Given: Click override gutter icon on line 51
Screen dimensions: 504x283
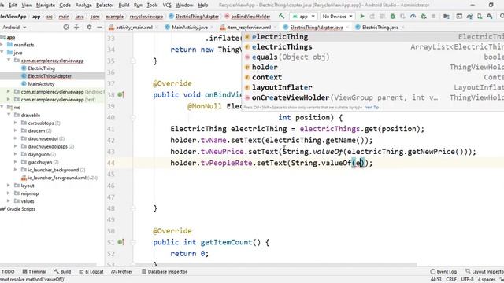Looking at the screenshot, I should [x=120, y=242].
